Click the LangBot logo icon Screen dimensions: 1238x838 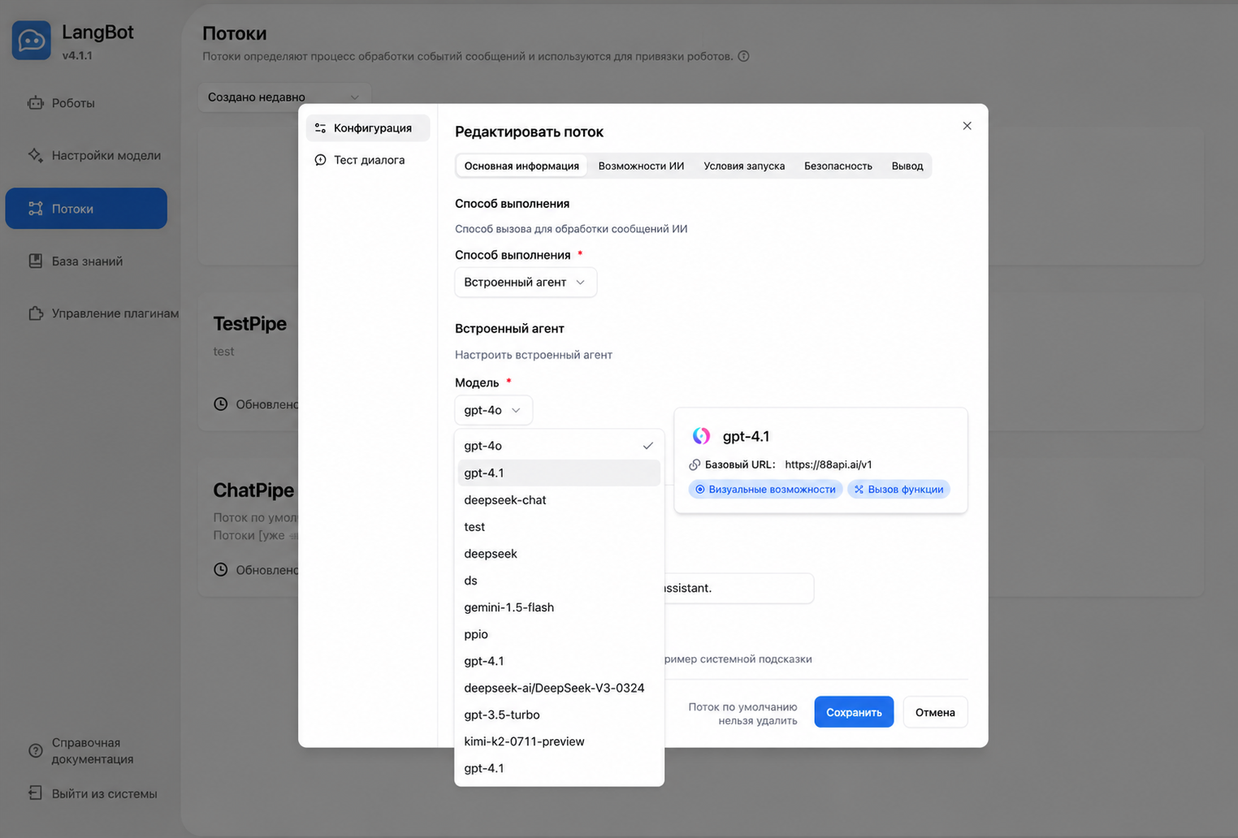pyautogui.click(x=32, y=41)
